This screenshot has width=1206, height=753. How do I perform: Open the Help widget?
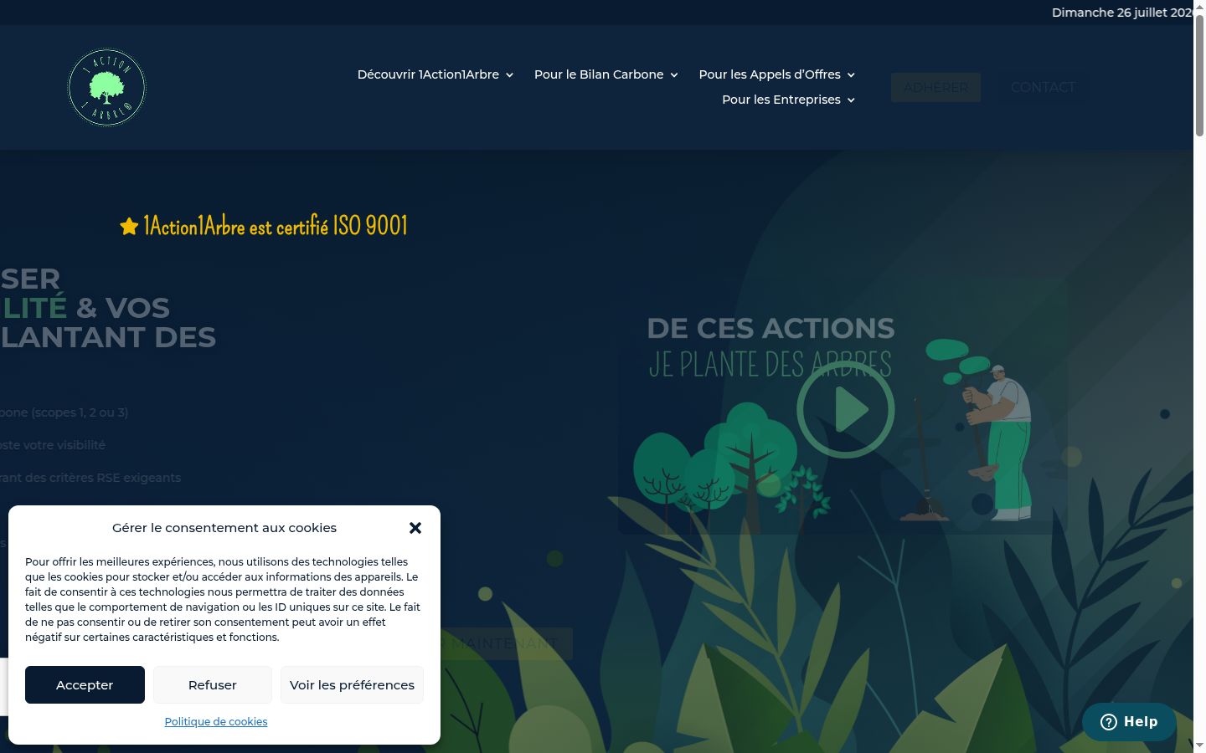(x=1129, y=722)
